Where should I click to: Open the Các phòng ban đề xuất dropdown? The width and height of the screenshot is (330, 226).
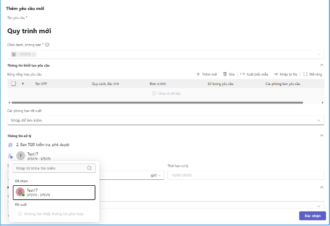[x=319, y=120]
